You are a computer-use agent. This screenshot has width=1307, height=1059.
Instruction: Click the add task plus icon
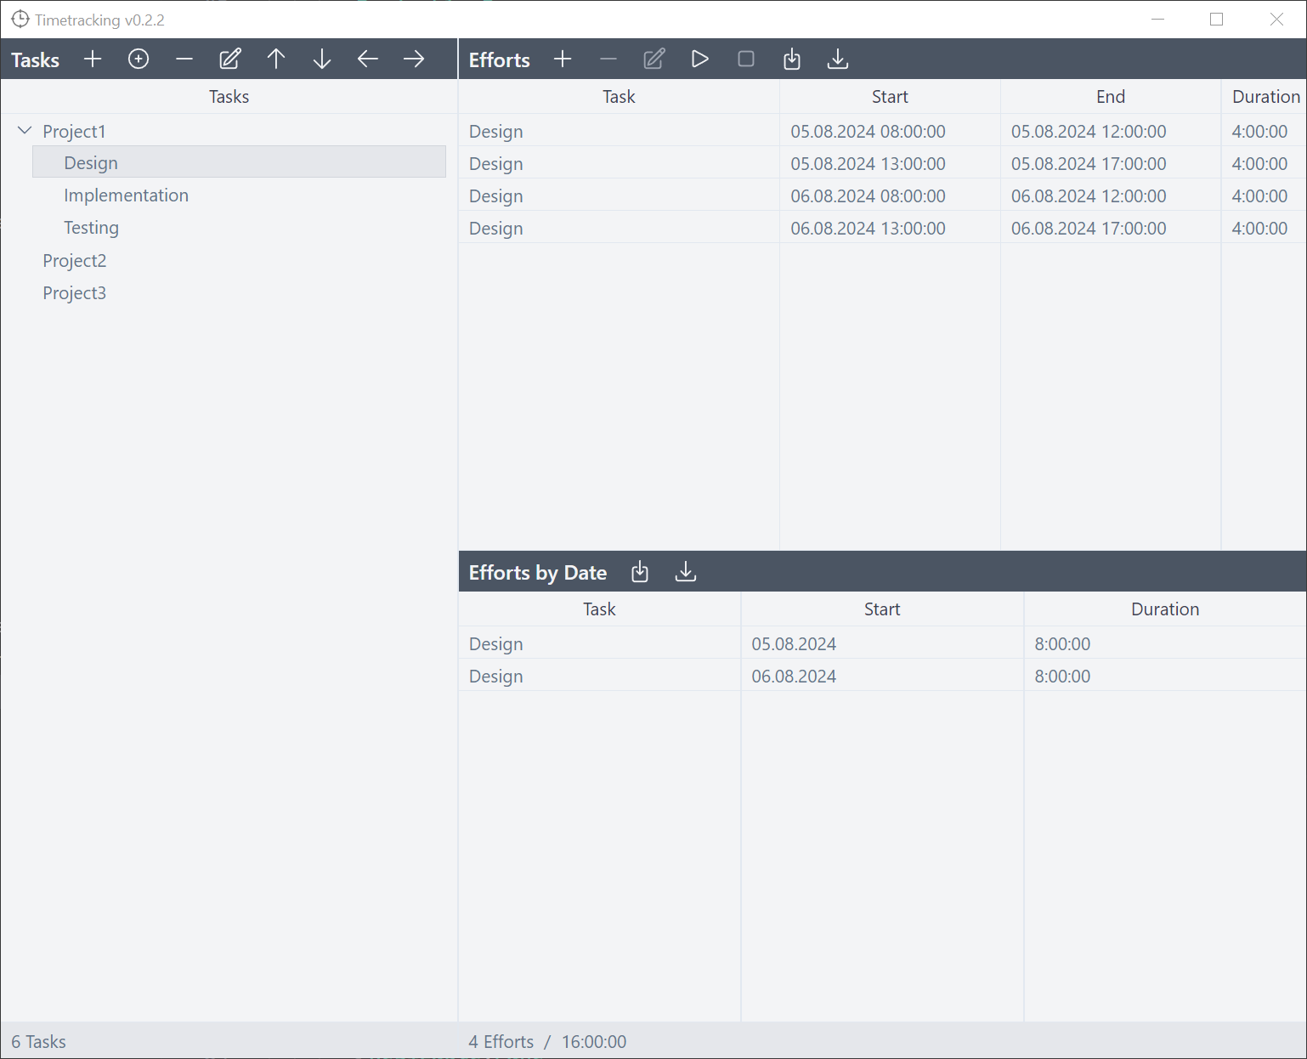point(93,59)
